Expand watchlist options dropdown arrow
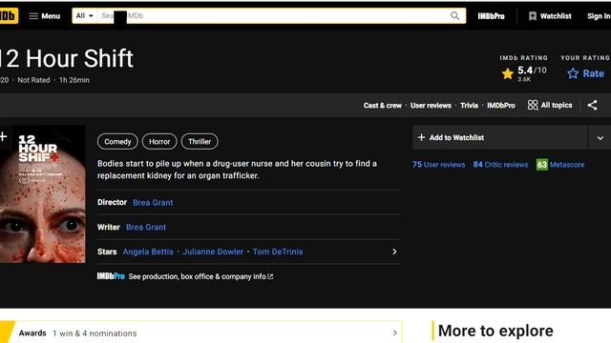The image size is (611, 343). tap(600, 137)
